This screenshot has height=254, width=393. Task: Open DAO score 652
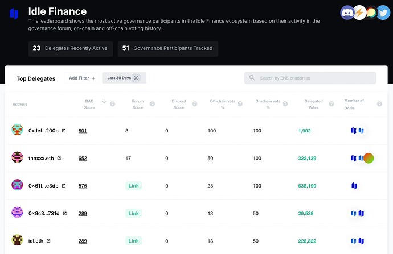coord(83,158)
